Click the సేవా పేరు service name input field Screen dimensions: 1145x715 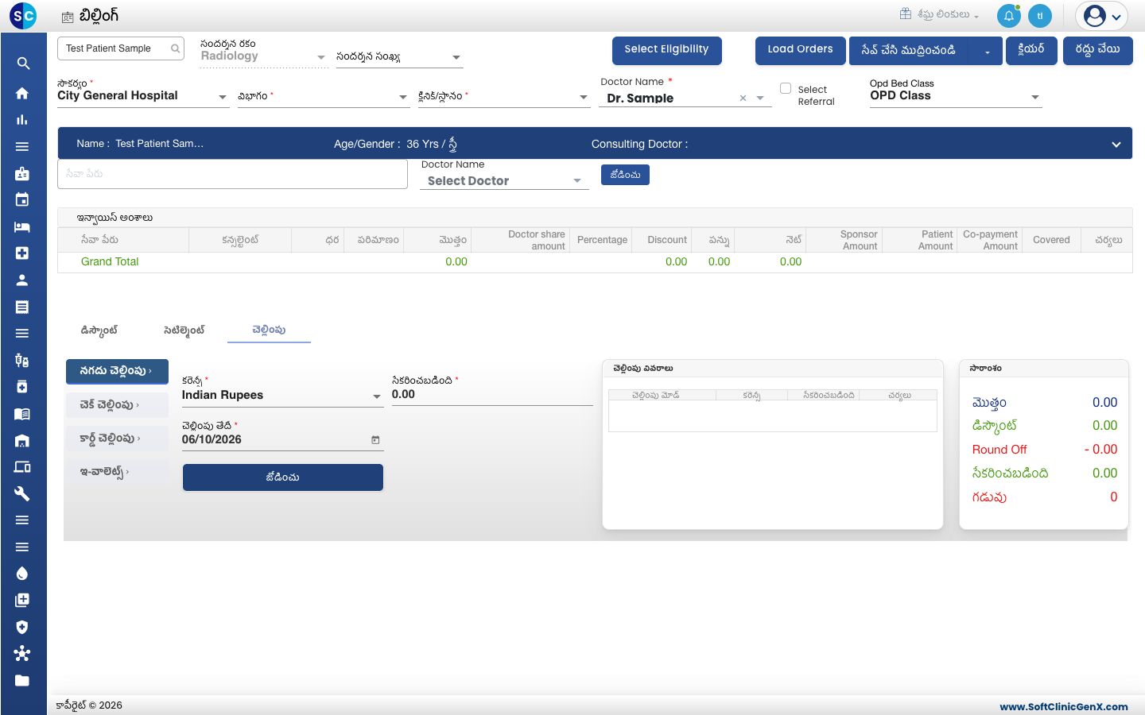(232, 174)
